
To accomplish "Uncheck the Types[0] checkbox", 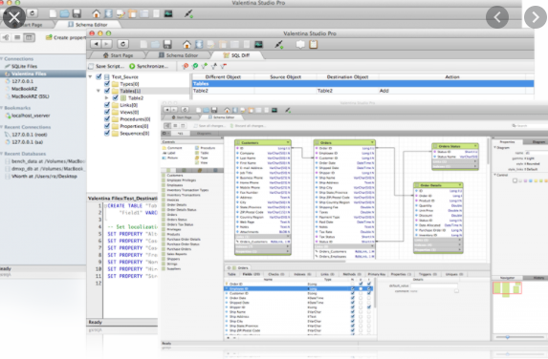I will click(107, 84).
